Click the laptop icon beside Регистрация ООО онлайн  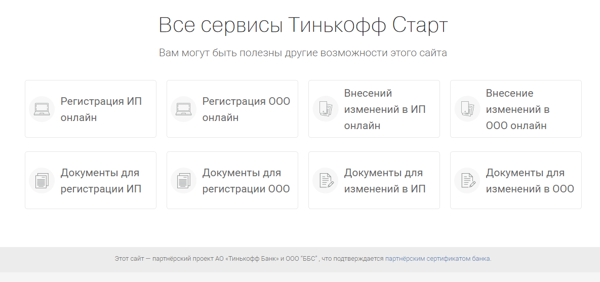click(184, 109)
